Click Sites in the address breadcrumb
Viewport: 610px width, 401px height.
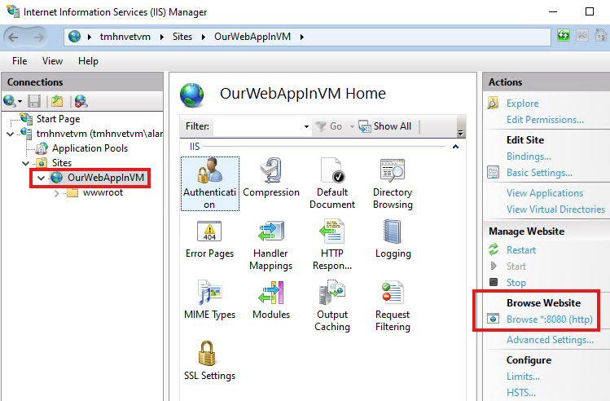182,37
